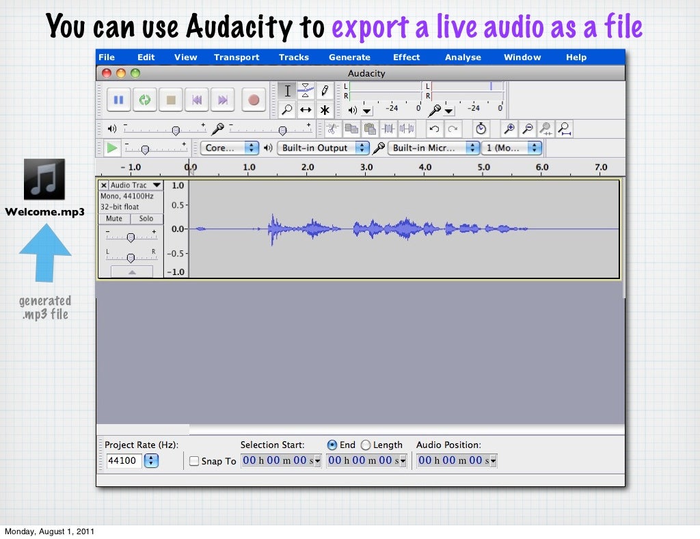Open the Project Rate 44100 dropdown
Viewport: 700px width, 539px height.
click(151, 460)
